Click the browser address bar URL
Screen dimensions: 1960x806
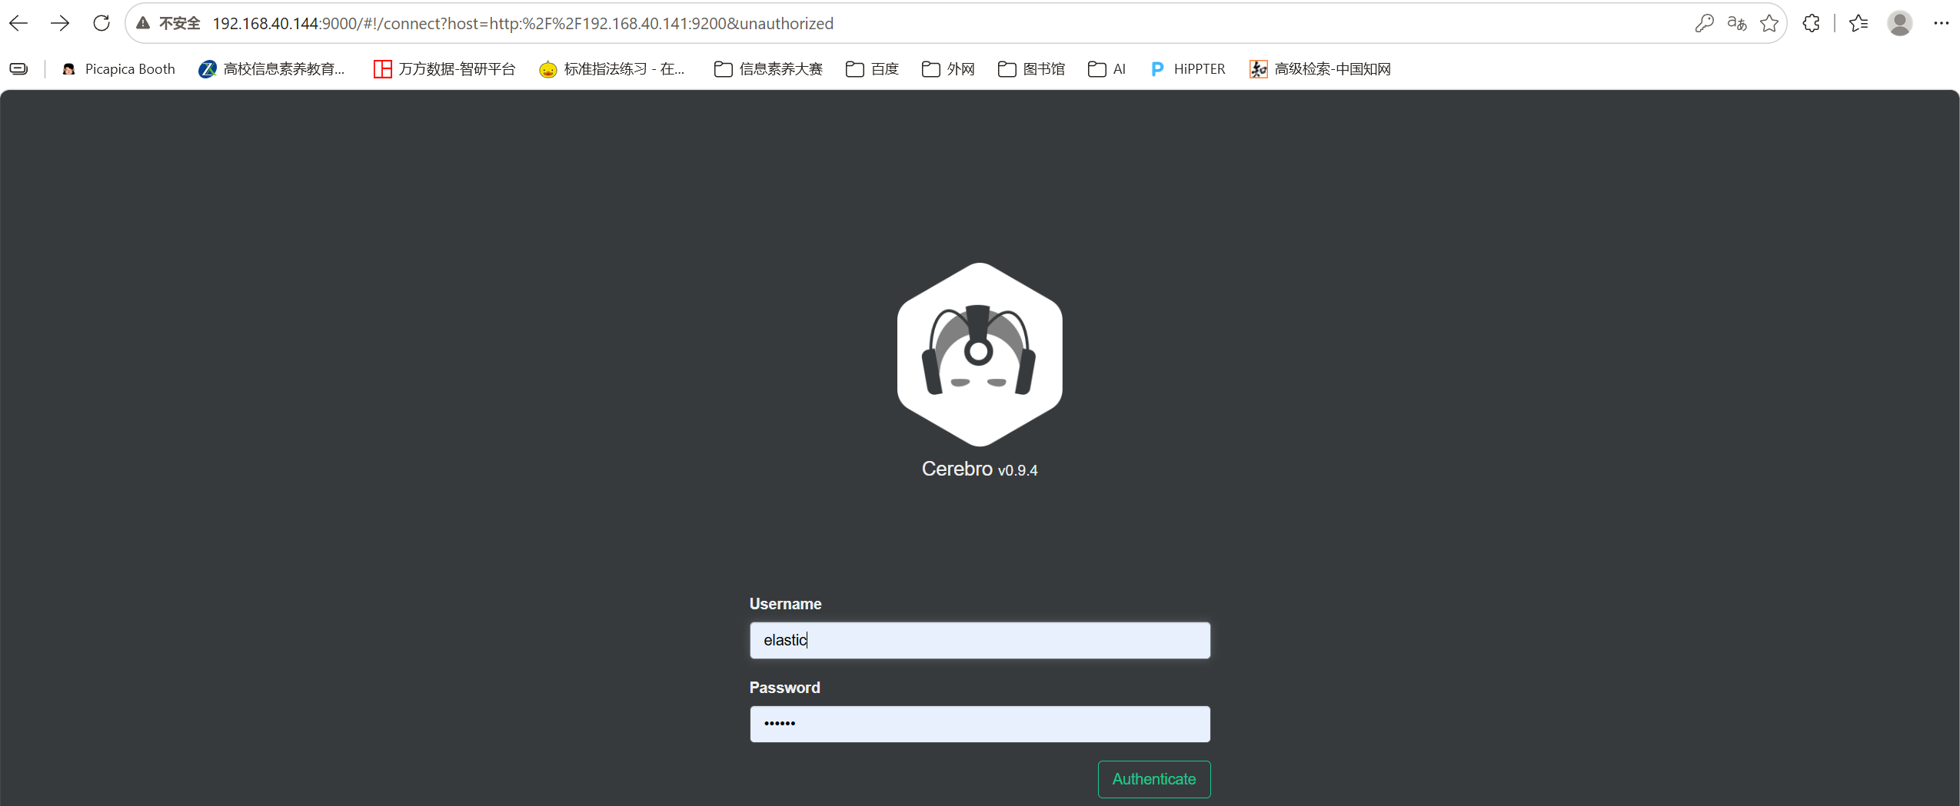(523, 24)
